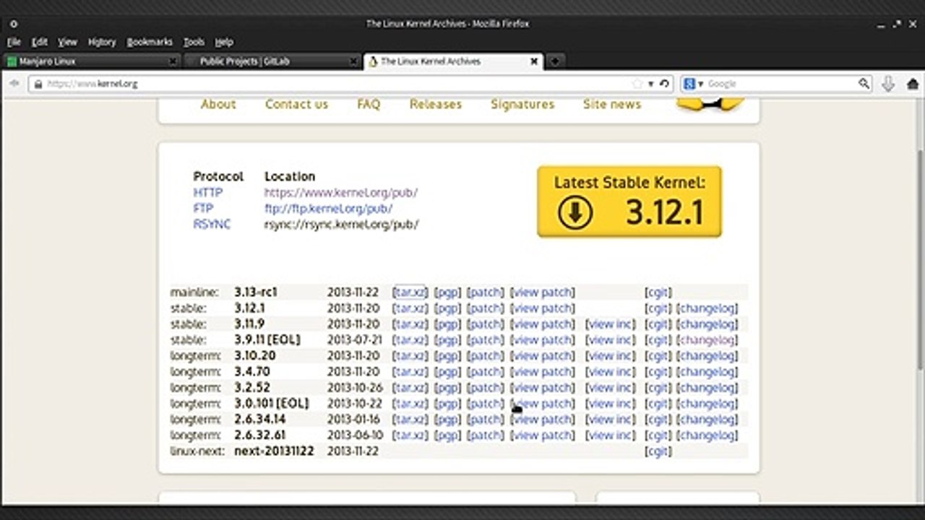Download tar.xz for 3.0.101 [EOL]

tap(410, 404)
